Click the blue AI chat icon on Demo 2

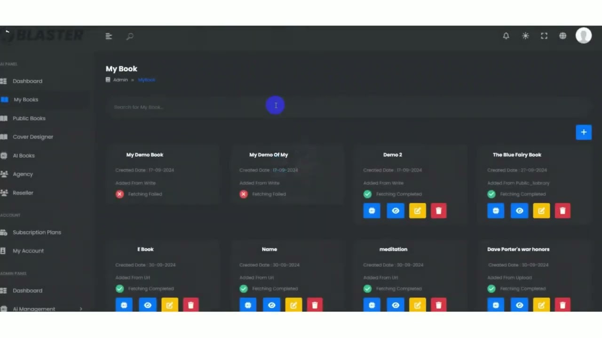[x=372, y=211]
